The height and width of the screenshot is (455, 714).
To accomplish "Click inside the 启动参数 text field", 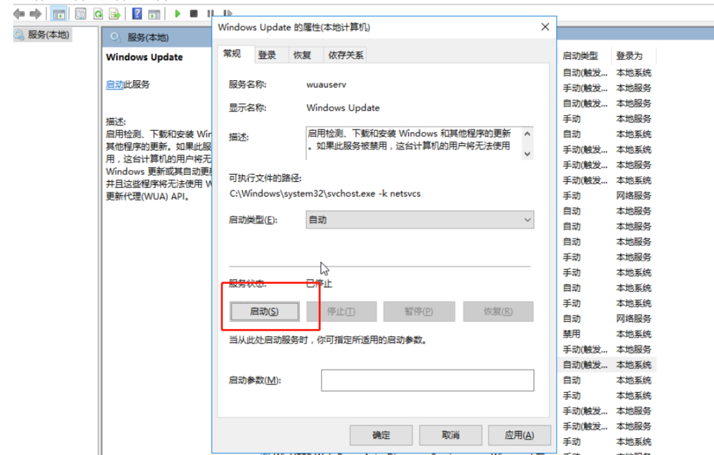I will [x=427, y=380].
